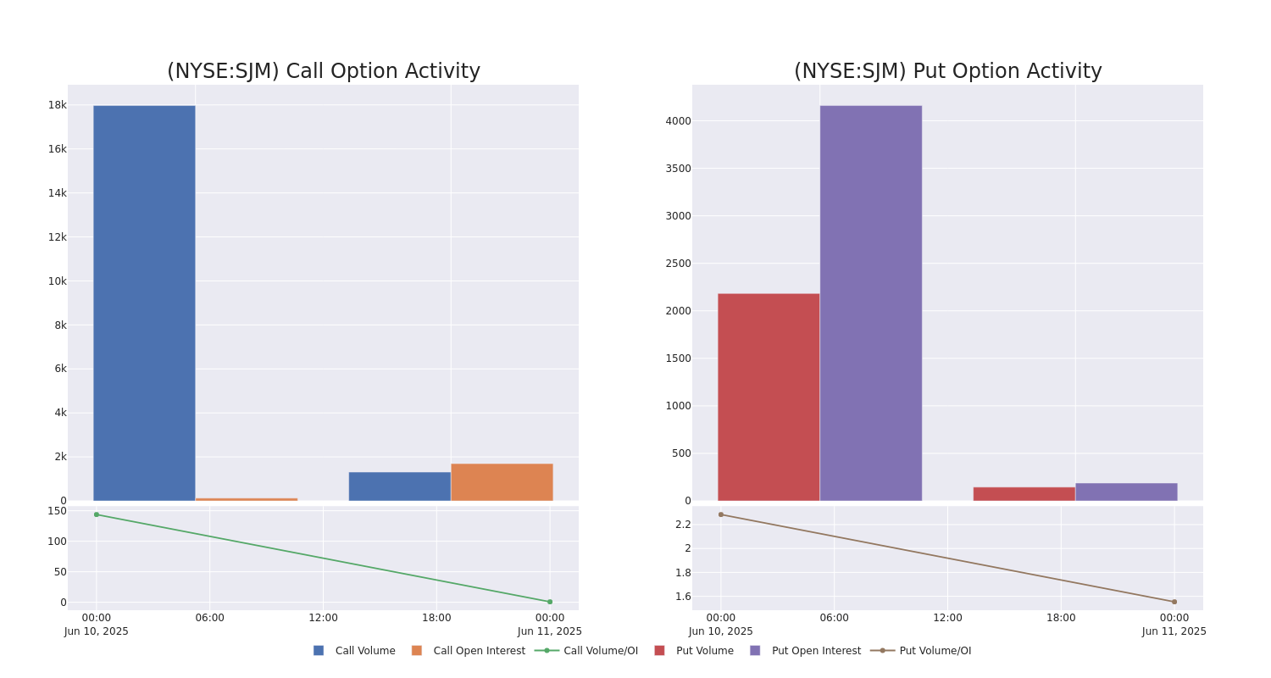
Task: Toggle Put Open Interest legend entry
Action: 805,651
